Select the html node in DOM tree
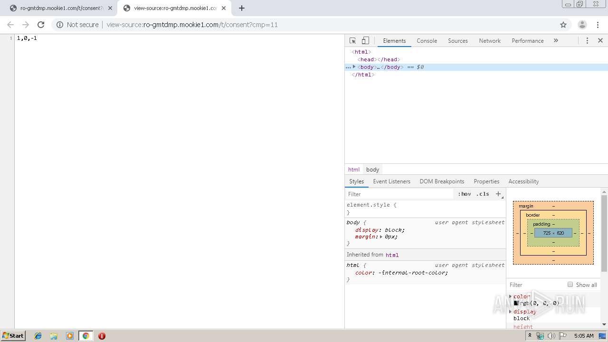The width and height of the screenshot is (608, 342). click(361, 52)
